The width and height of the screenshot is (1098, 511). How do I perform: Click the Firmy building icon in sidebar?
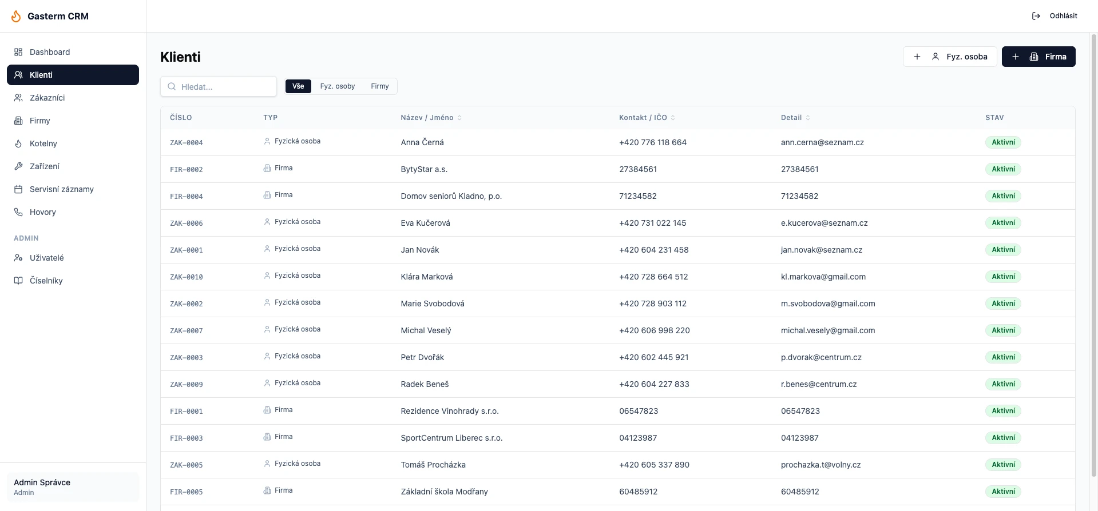coord(18,121)
